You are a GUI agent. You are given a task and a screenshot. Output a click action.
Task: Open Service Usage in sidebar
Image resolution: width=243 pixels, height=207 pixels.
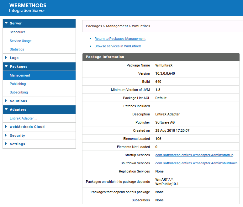point(20,41)
